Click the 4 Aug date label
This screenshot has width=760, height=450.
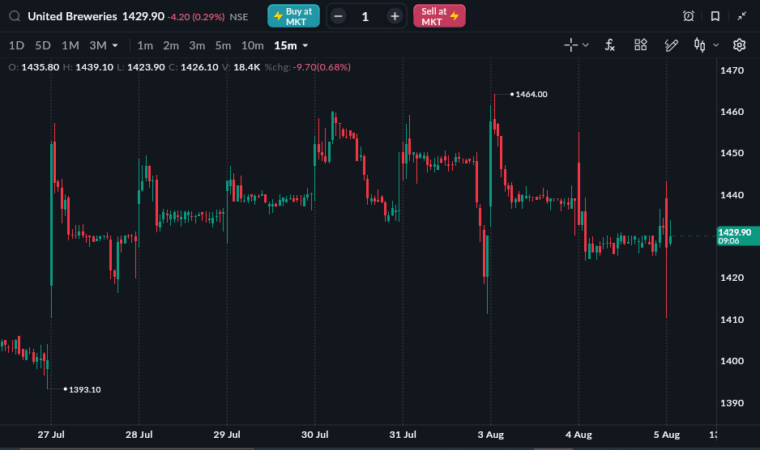tap(579, 435)
